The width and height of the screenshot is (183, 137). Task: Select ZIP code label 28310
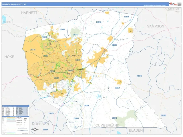pyautogui.click(x=33, y=50)
